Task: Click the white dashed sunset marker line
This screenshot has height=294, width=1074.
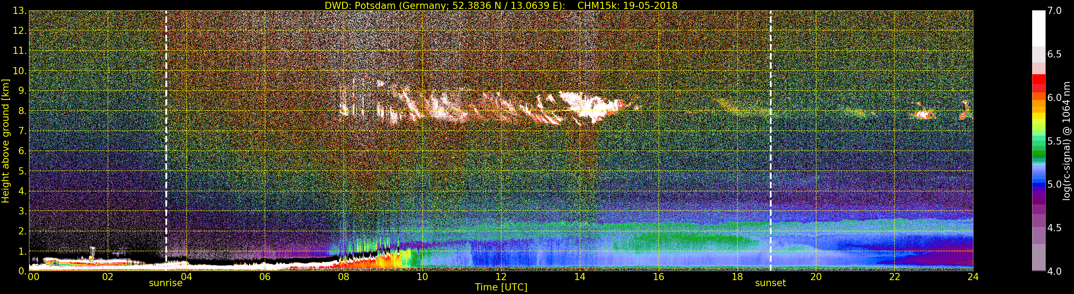Action: coord(771,141)
